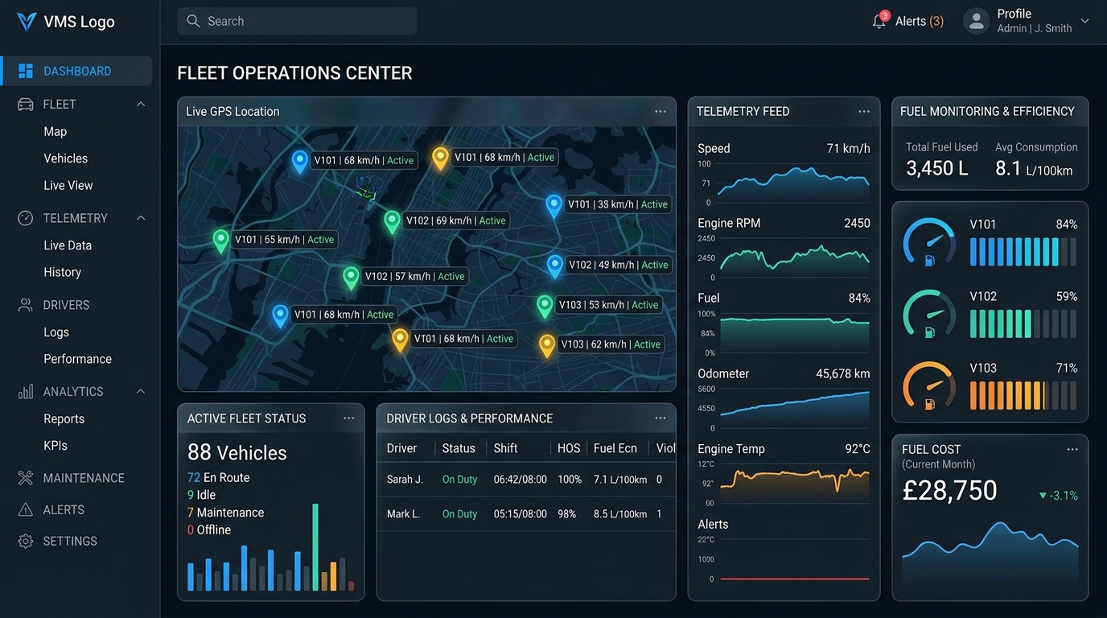Click the Telemetry gauge icon

(26, 218)
